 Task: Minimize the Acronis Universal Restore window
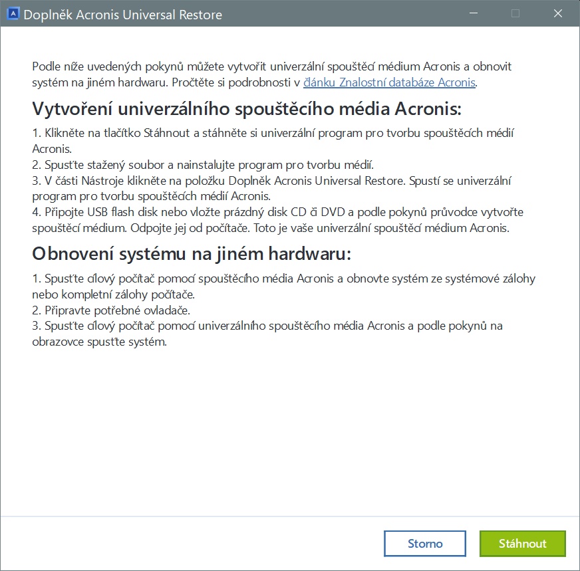474,14
